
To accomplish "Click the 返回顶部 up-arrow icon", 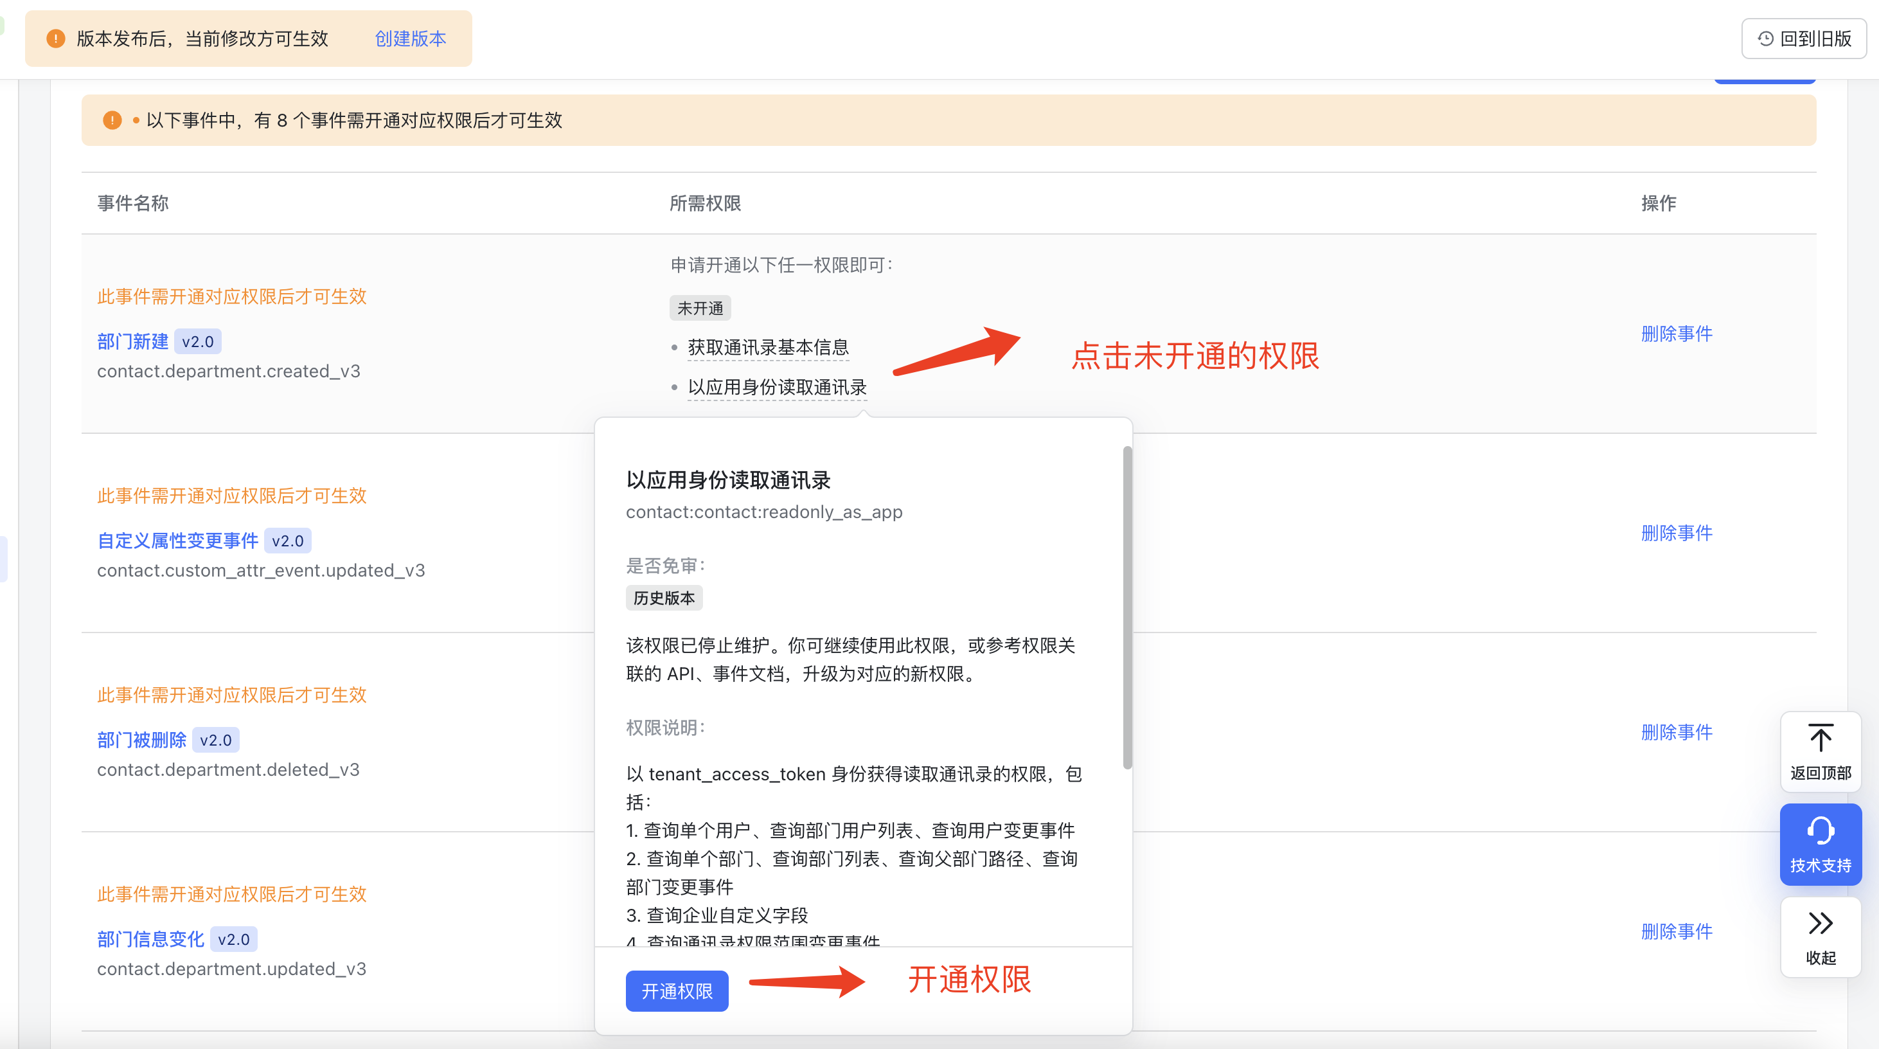I will (1821, 739).
